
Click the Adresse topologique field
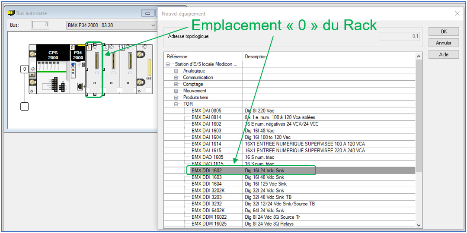[x=400, y=37]
